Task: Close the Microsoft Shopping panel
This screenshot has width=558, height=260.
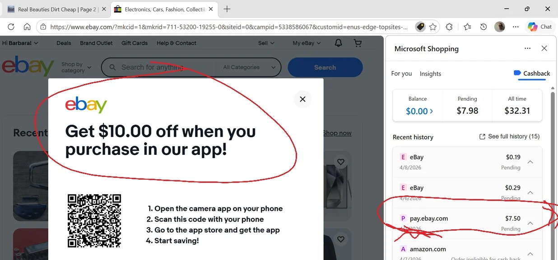Action: coord(544,48)
